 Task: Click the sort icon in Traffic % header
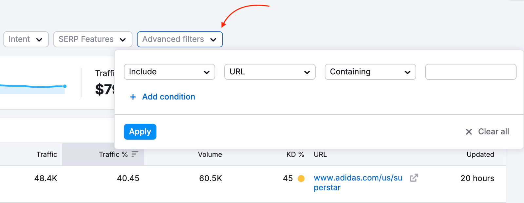(x=135, y=154)
